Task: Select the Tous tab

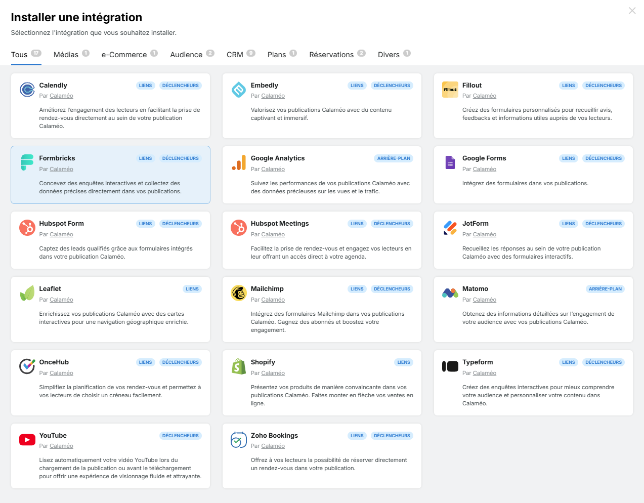Action: [26, 54]
